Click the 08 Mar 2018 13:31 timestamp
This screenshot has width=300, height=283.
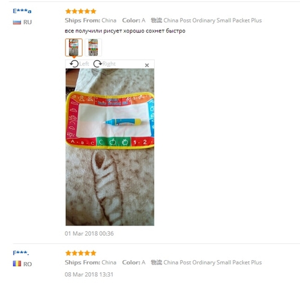89,275
